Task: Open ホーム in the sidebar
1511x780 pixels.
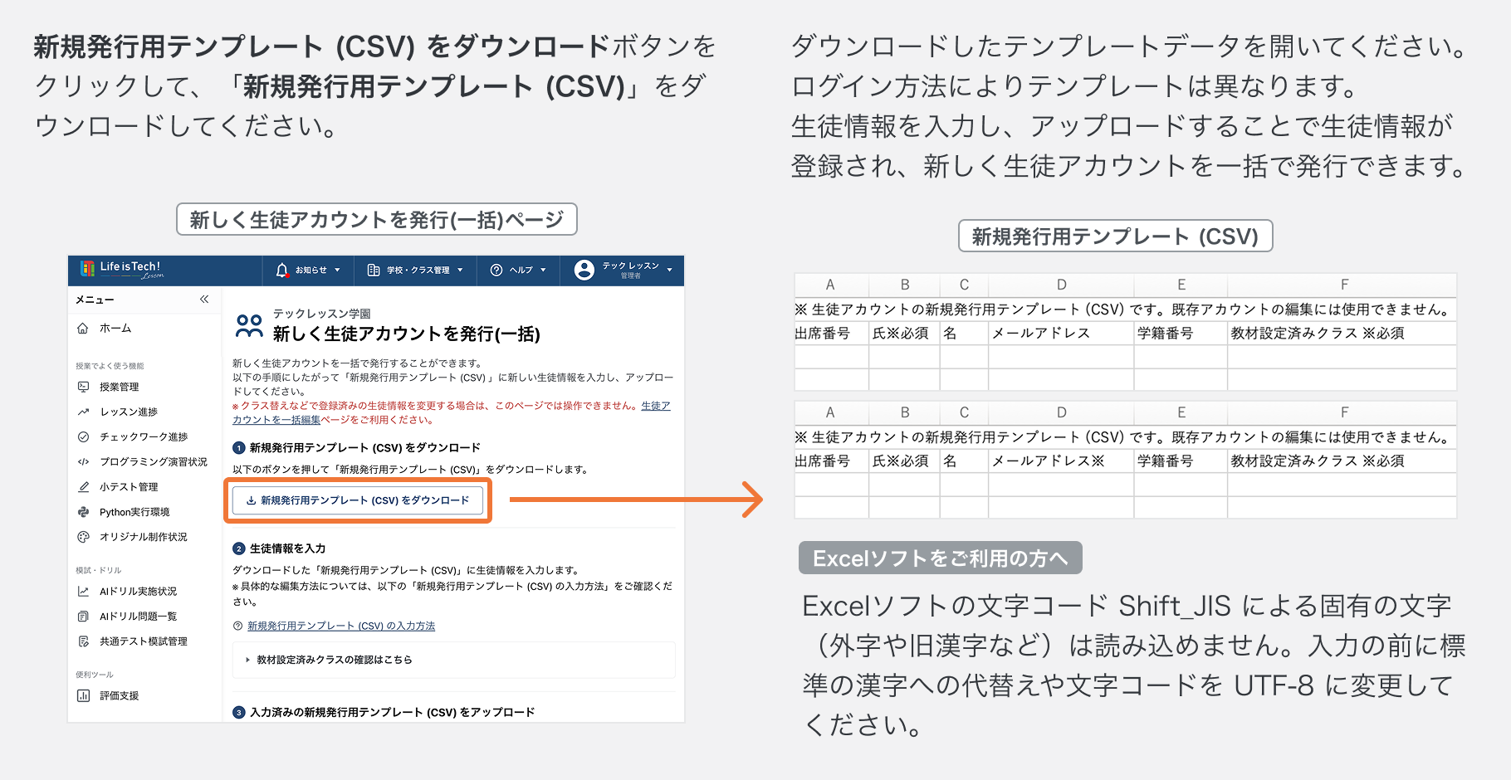Action: coord(115,328)
